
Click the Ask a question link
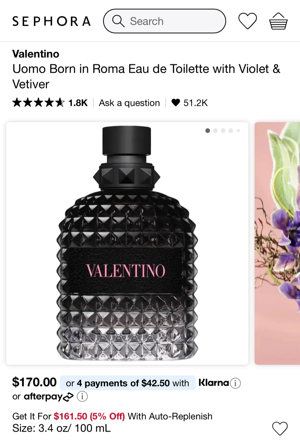pyautogui.click(x=129, y=103)
